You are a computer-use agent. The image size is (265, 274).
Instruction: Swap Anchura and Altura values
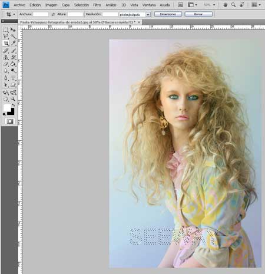pyautogui.click(x=53, y=14)
